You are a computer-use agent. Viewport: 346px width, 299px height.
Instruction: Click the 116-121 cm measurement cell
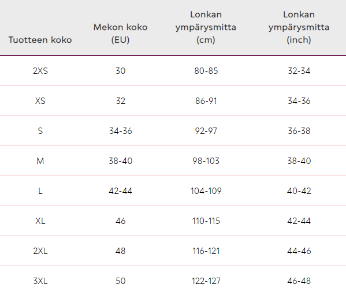[206, 251]
